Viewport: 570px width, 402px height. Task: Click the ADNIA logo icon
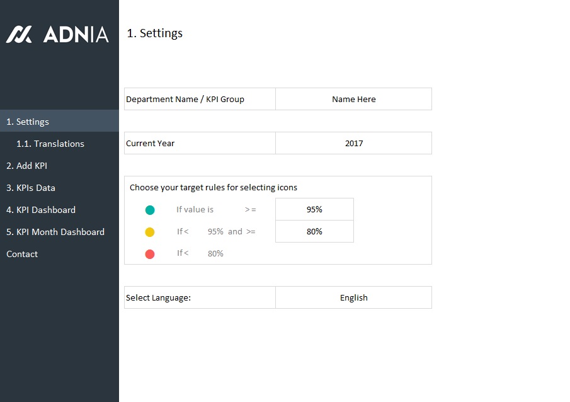[19, 34]
